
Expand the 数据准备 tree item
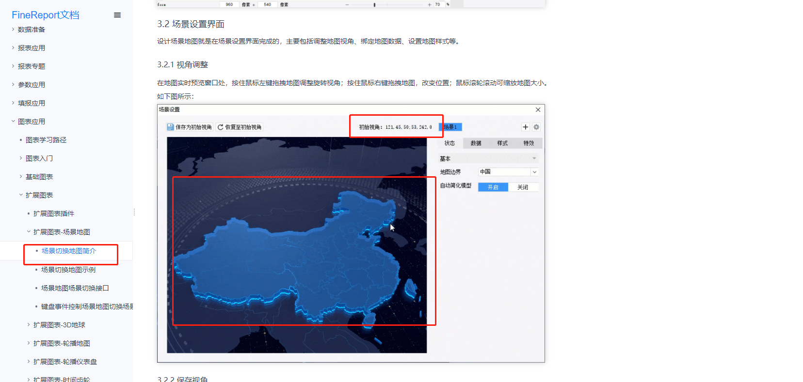pyautogui.click(x=13, y=30)
